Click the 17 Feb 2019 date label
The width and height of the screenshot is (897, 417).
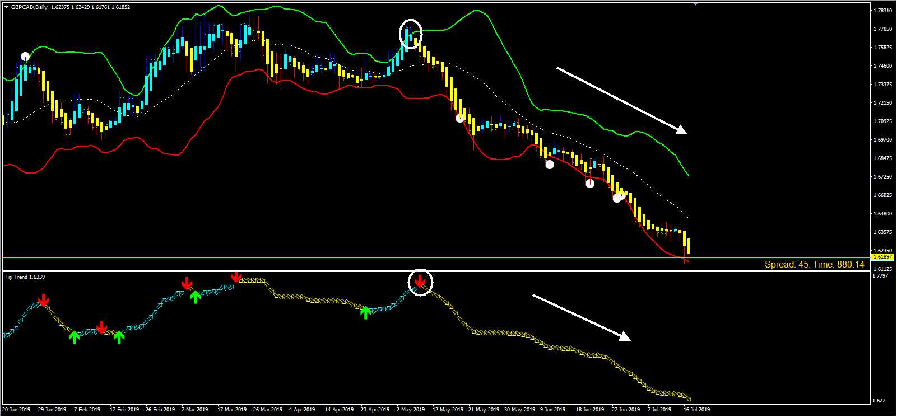point(124,410)
